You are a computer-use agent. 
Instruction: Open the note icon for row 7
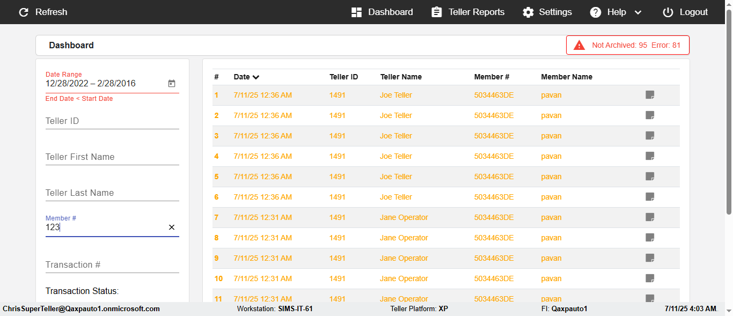pos(650,217)
